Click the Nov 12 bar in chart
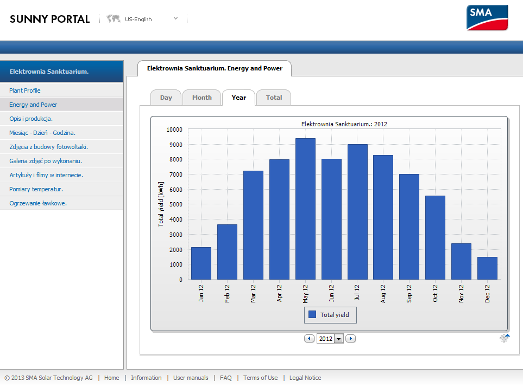 click(x=461, y=262)
